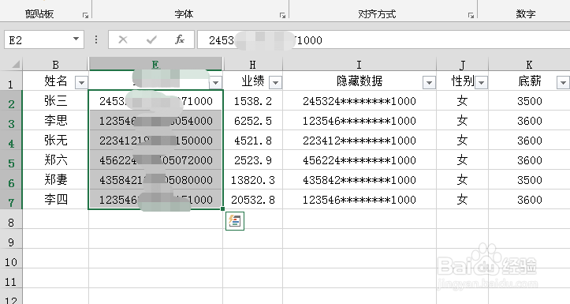This screenshot has width=570, height=304.
Task: Click the 性别 cell 女 in 李四 row
Action: click(x=463, y=199)
